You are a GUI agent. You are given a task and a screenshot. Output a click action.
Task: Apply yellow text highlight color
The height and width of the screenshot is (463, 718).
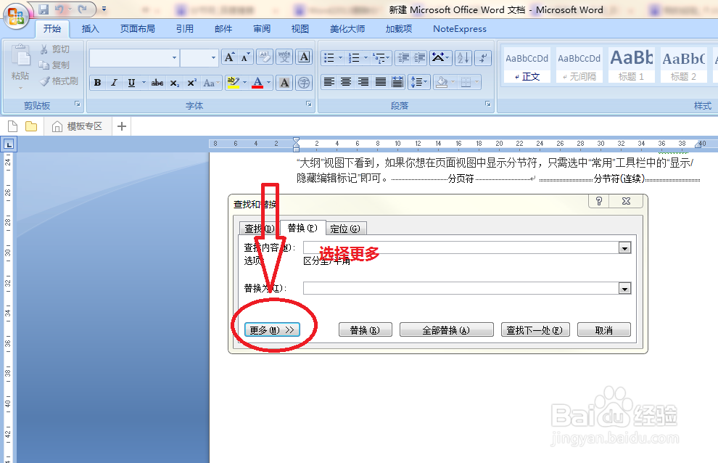233,83
